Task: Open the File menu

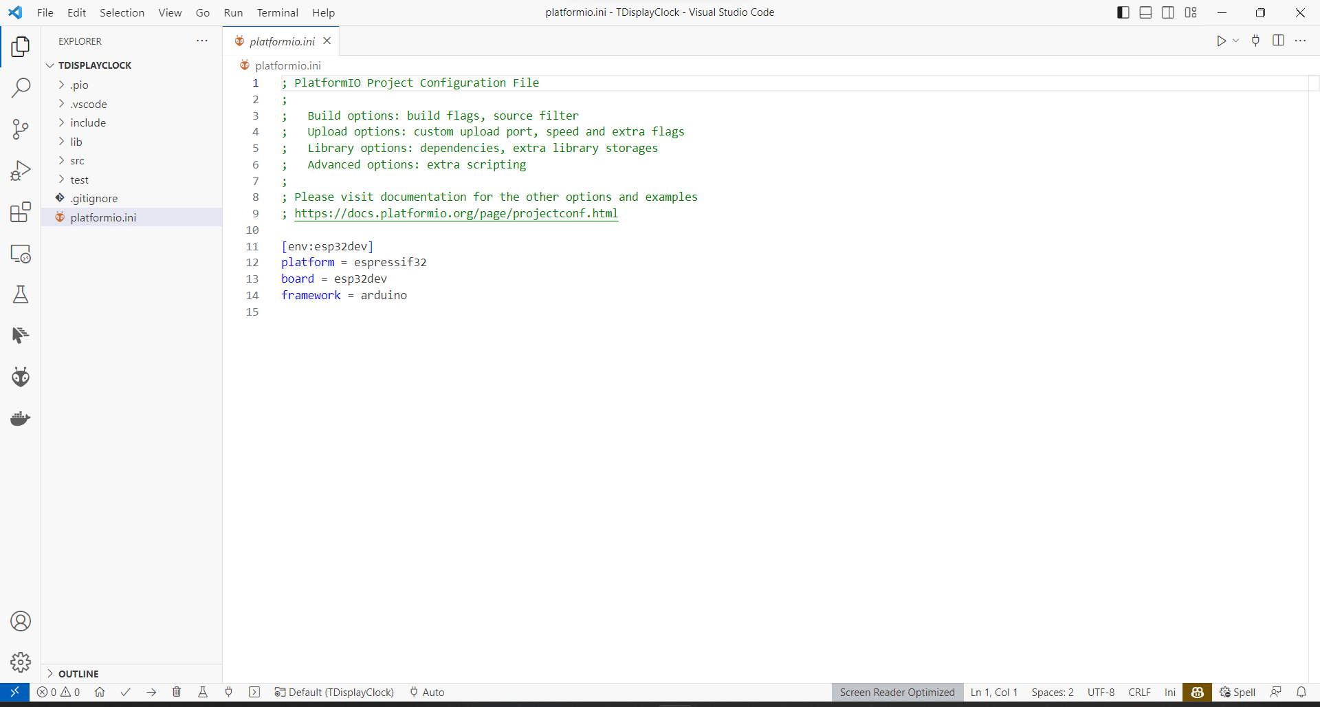Action: 45,12
